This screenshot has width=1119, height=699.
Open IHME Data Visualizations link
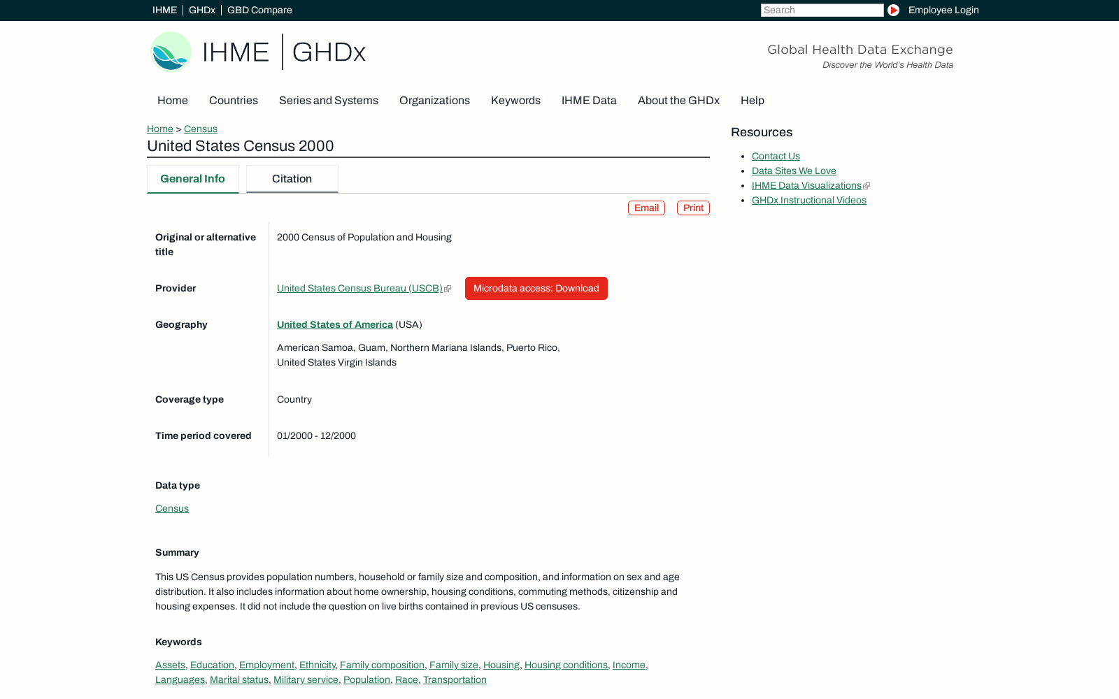point(806,185)
